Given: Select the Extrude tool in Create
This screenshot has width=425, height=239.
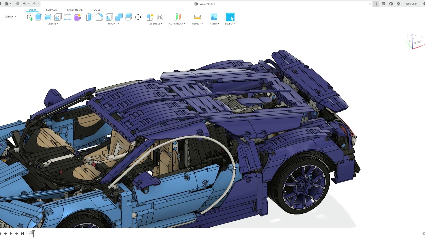Looking at the screenshot, I should 39,17.
